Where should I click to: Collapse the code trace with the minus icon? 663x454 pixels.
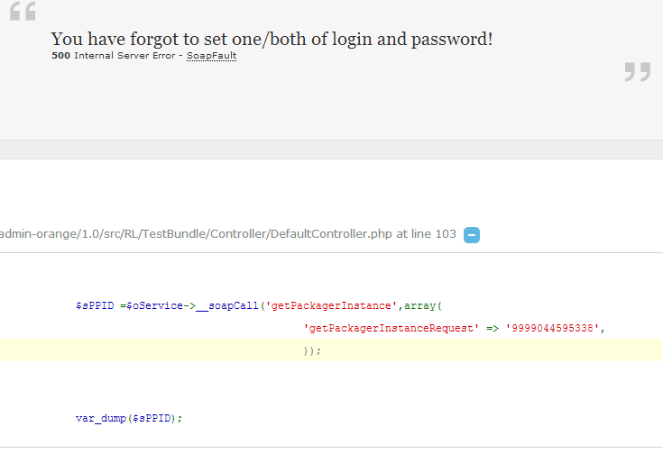click(x=472, y=235)
